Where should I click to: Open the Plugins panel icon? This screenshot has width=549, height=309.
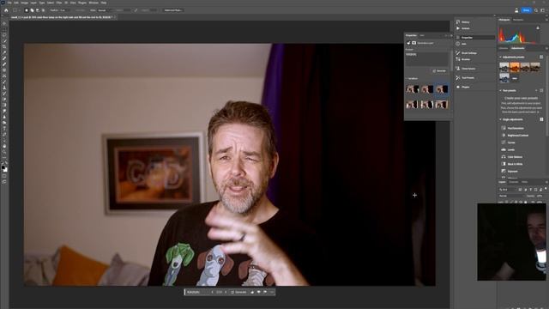click(458, 87)
